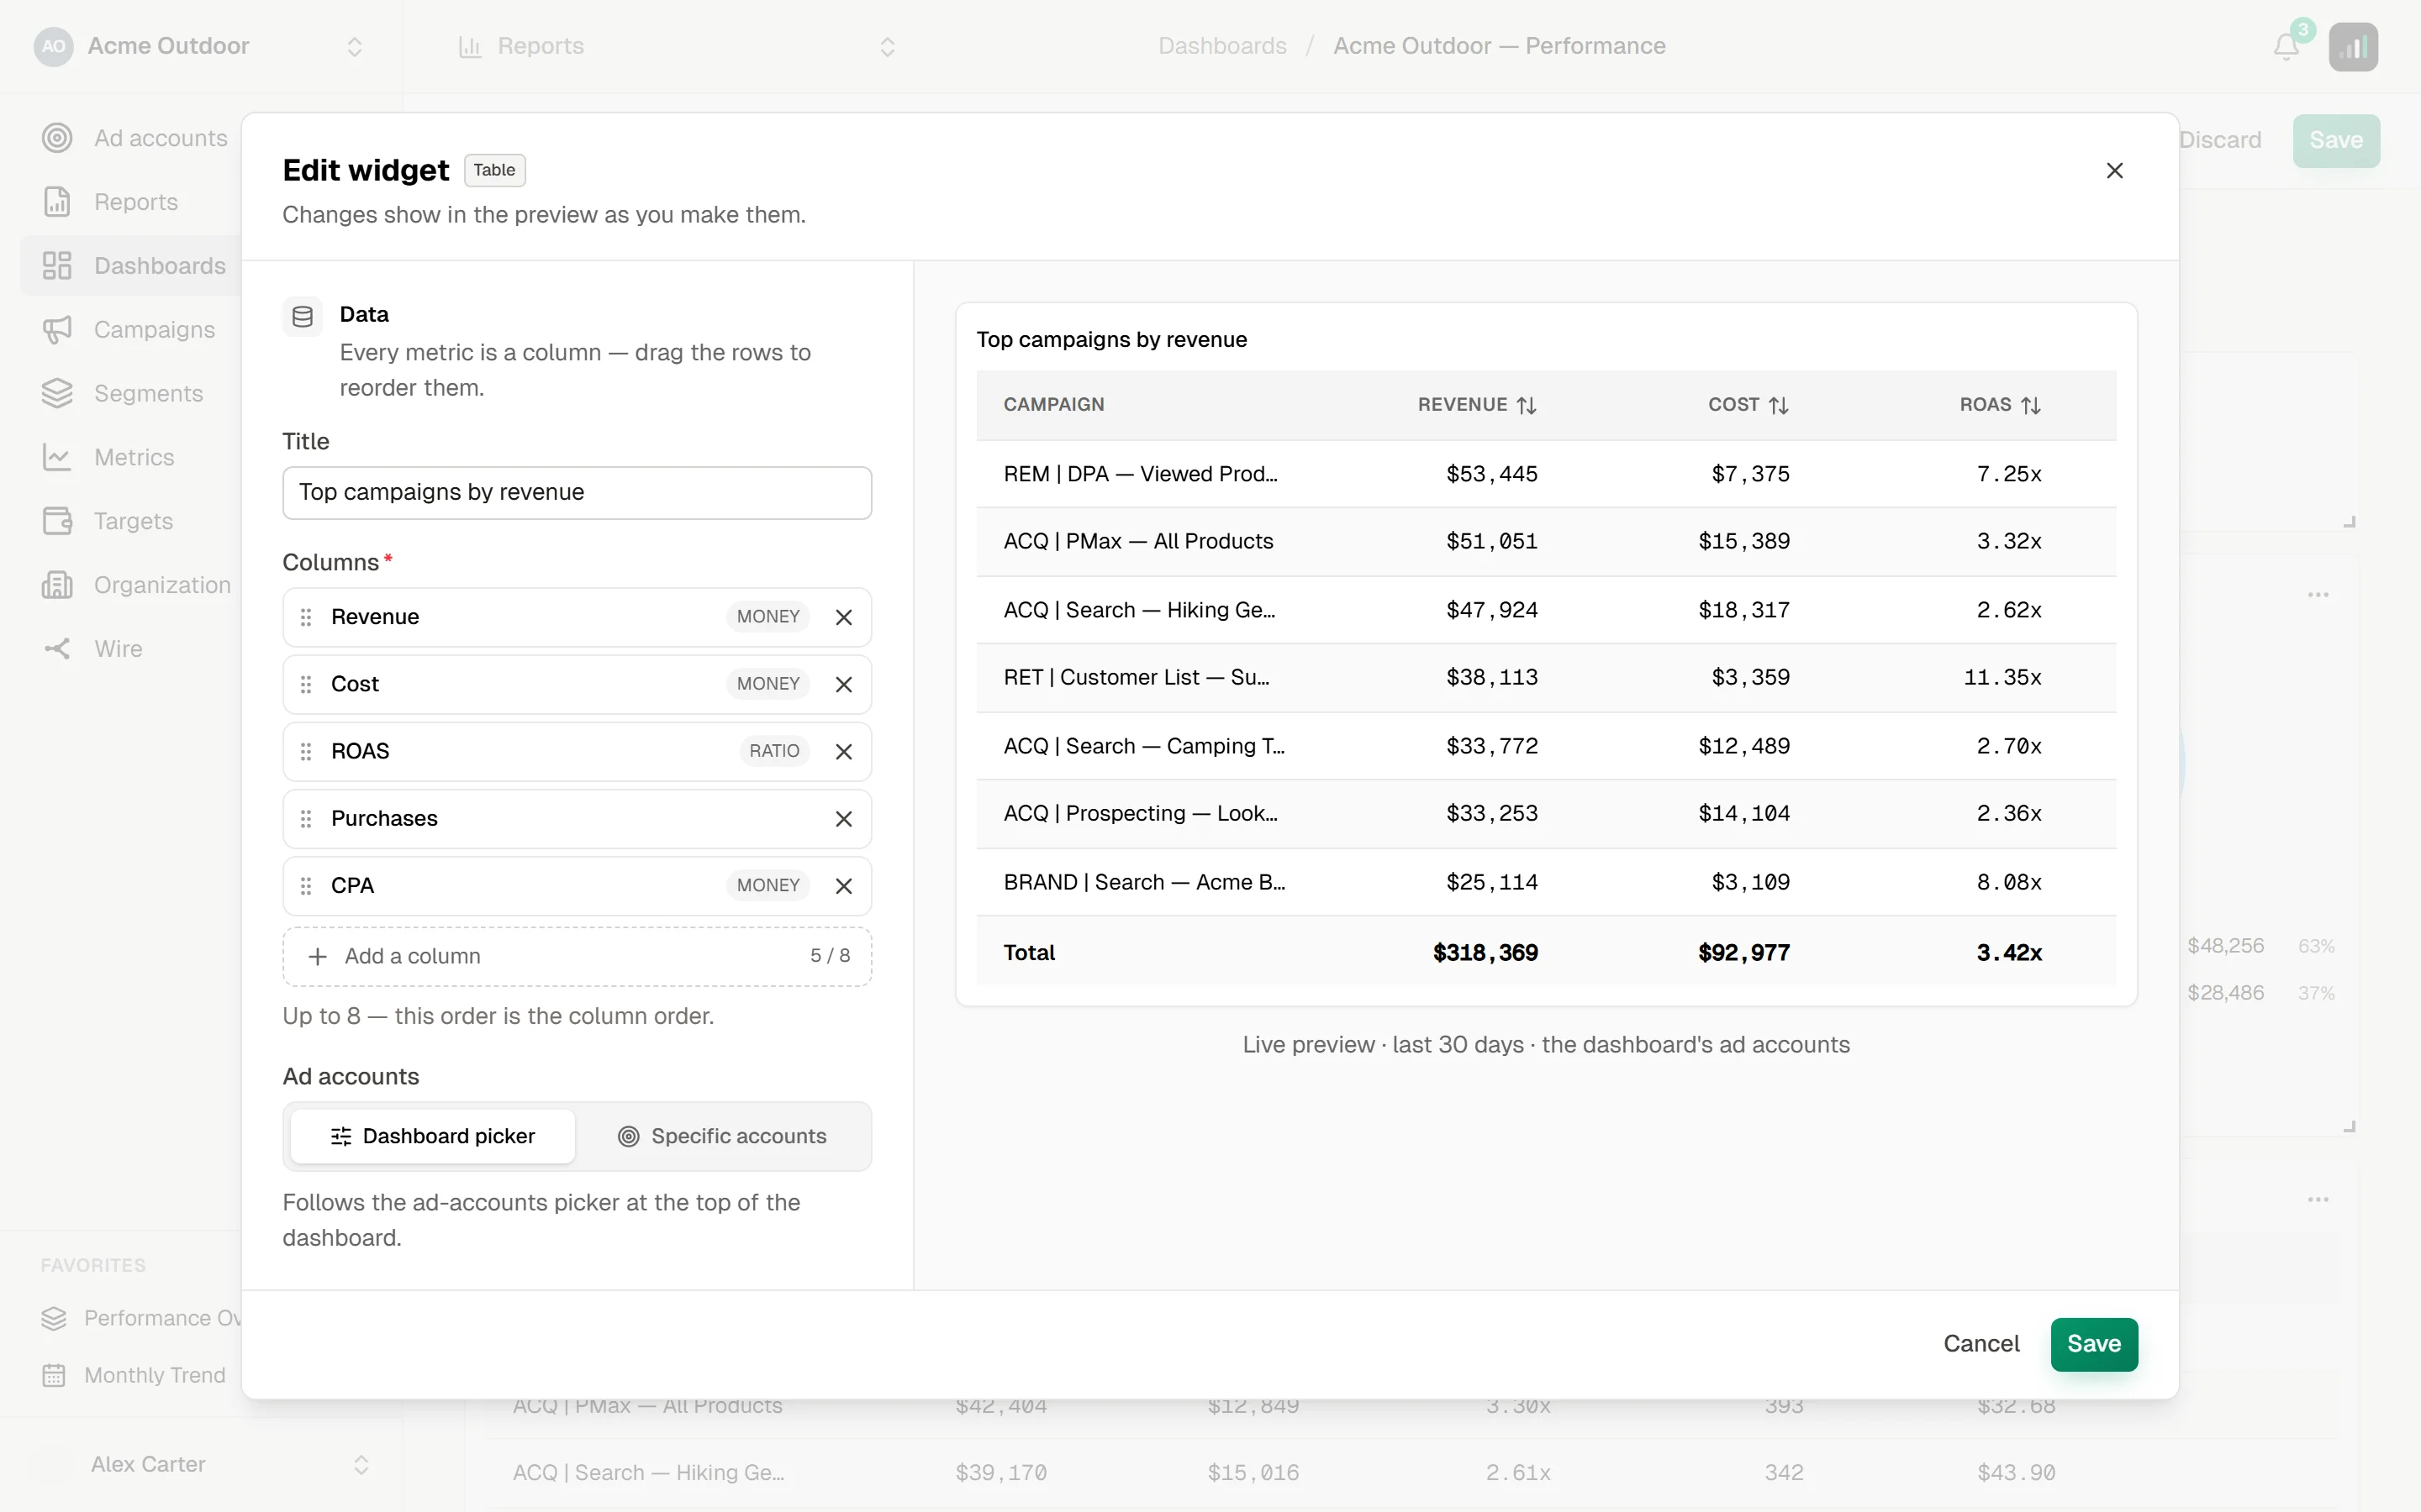Click ACQ | Prospecting — Look… row
The width and height of the screenshot is (2421, 1512).
pyautogui.click(x=1546, y=814)
